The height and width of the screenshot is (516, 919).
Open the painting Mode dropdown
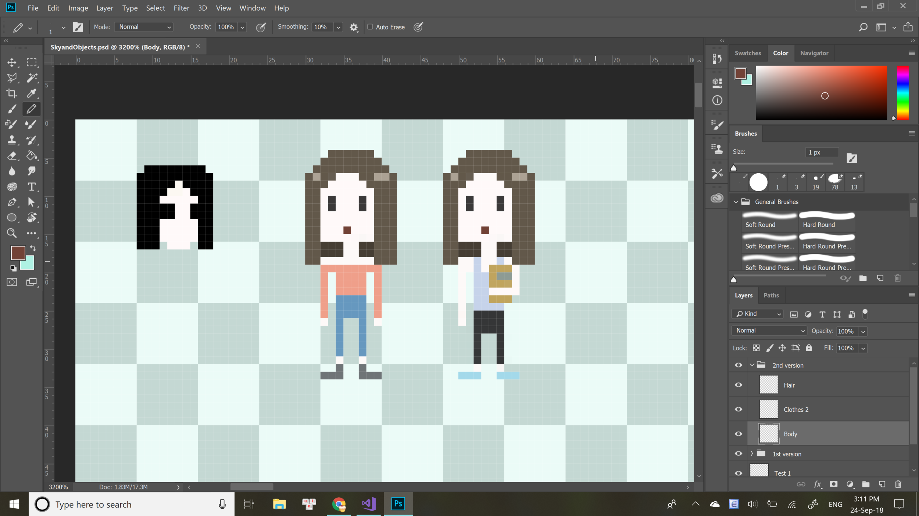pyautogui.click(x=144, y=27)
